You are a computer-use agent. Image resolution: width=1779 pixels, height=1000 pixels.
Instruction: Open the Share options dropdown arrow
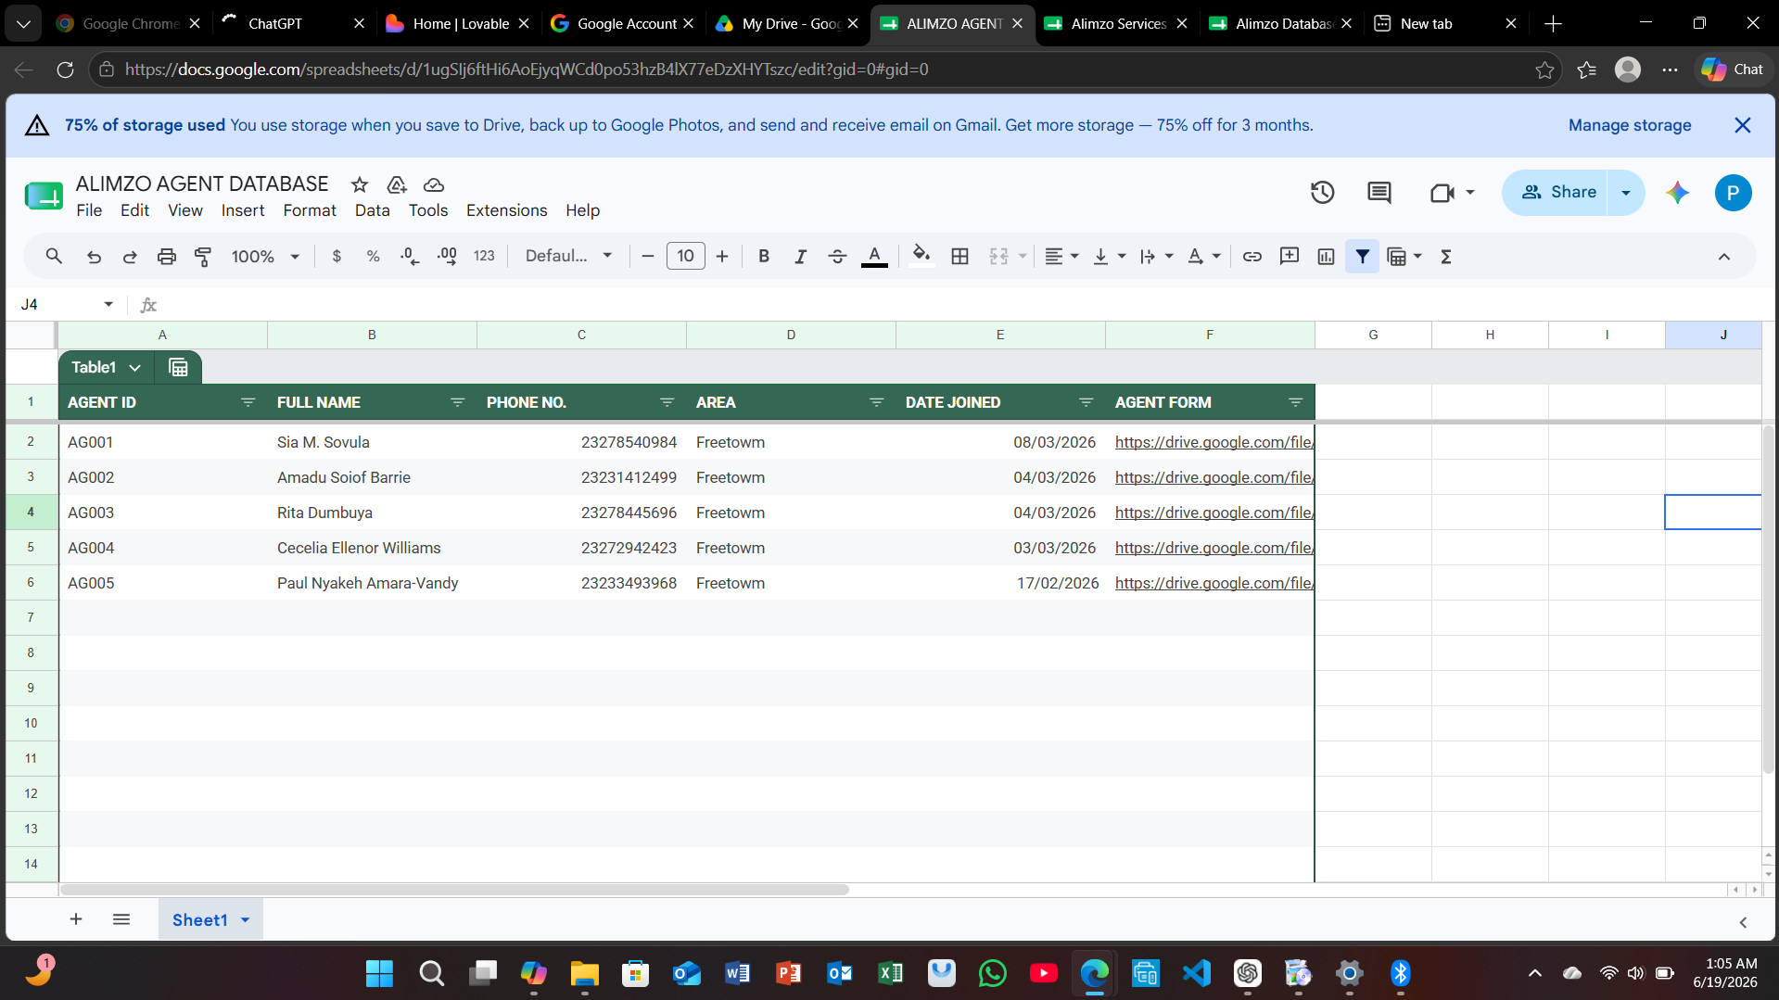point(1626,193)
